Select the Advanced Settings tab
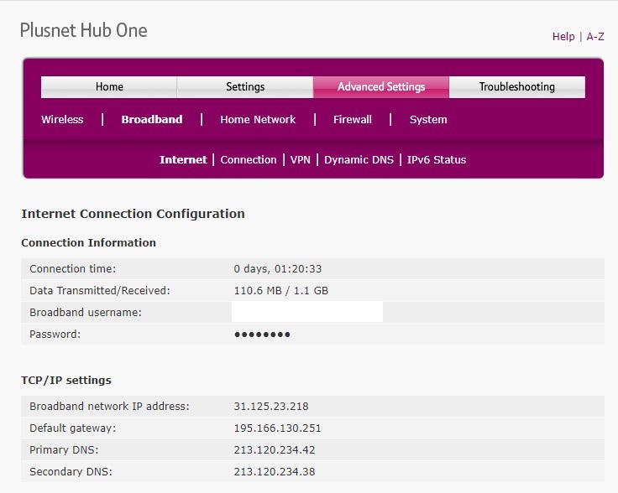This screenshot has height=493, width=618. point(381,87)
